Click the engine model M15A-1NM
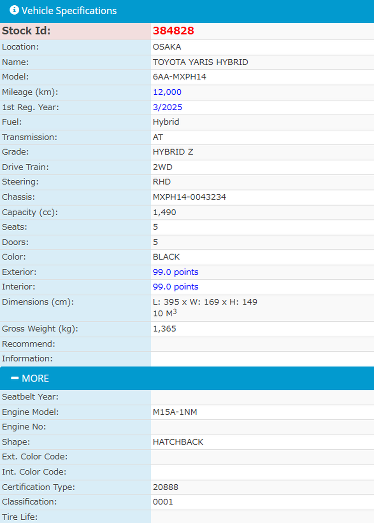The width and height of the screenshot is (374, 523). tap(175, 412)
